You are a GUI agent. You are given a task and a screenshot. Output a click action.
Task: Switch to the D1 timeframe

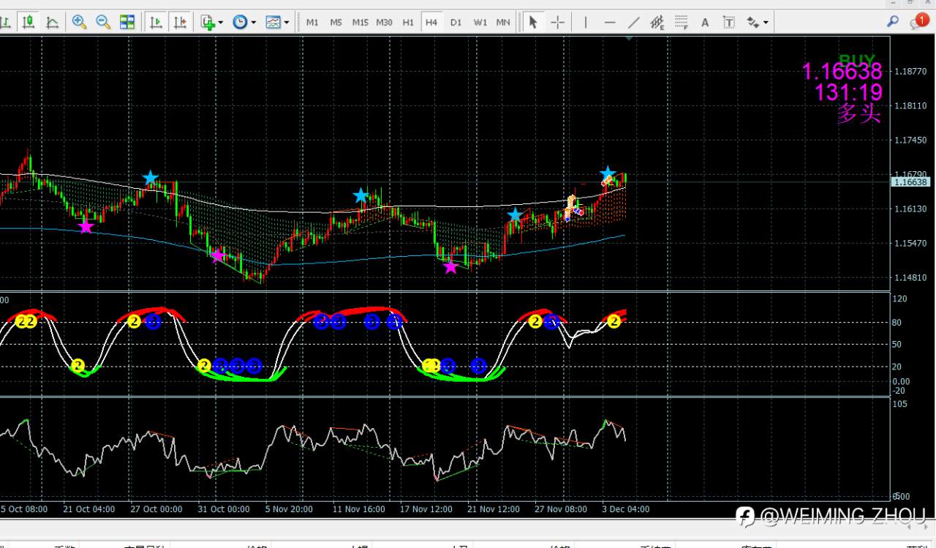tap(456, 22)
